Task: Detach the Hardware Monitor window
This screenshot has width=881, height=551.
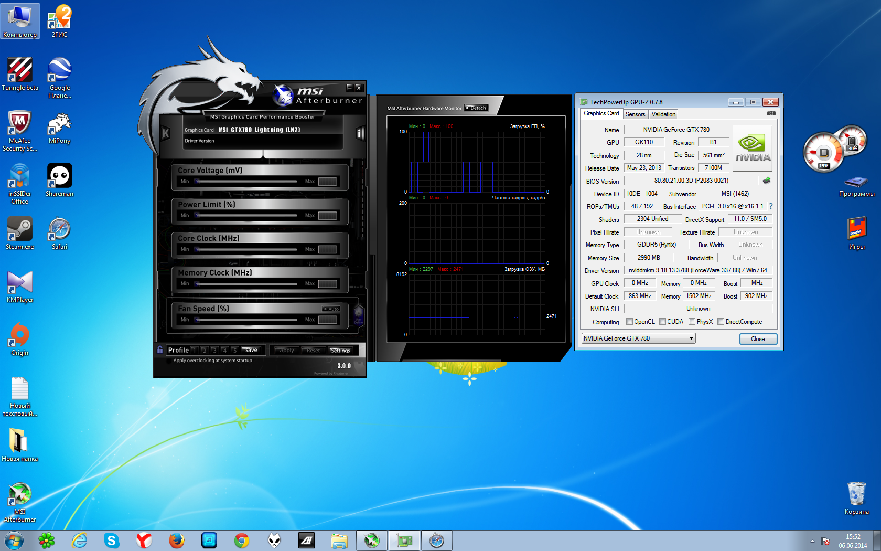Action: (476, 108)
